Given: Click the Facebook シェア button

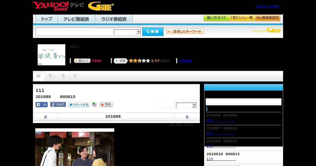Looking at the screenshot, I should pyautogui.click(x=58, y=105).
